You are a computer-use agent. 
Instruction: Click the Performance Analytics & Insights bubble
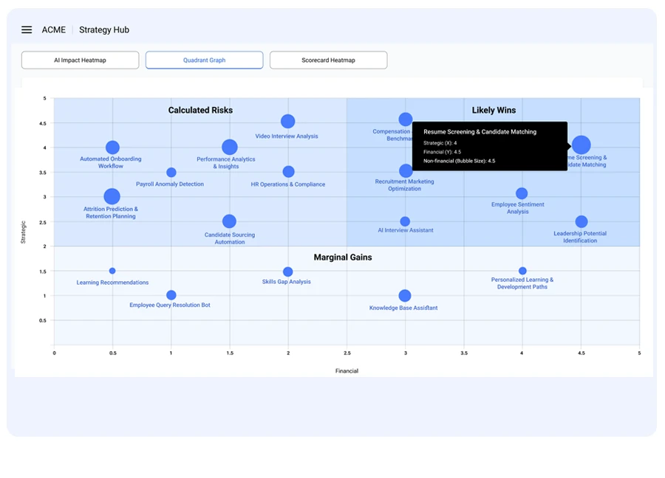coord(230,148)
